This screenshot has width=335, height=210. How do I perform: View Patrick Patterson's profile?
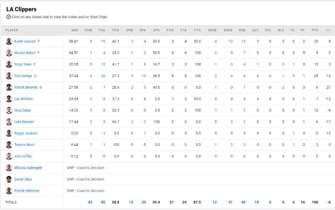coord(27,191)
